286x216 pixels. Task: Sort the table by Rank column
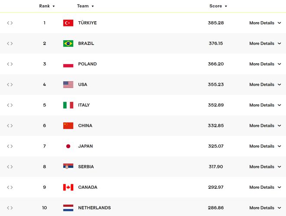(x=47, y=6)
